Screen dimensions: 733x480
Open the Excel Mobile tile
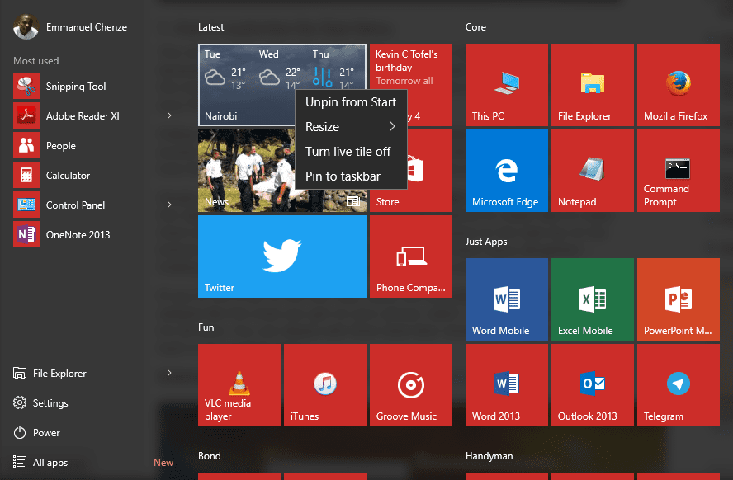(593, 299)
